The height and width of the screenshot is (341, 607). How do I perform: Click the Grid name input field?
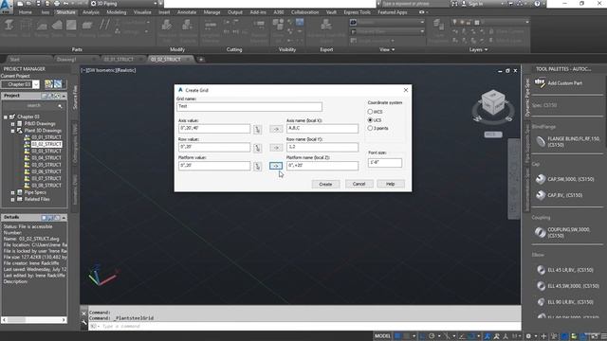[x=249, y=107]
